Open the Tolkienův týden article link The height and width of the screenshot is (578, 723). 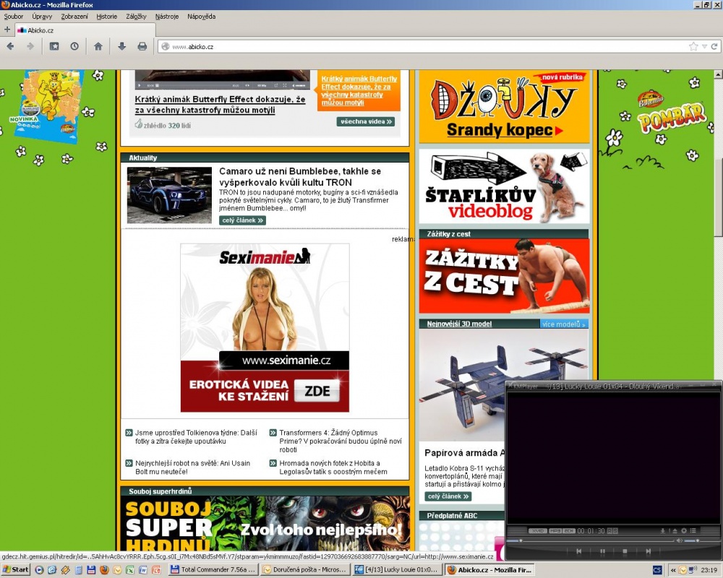(x=196, y=437)
